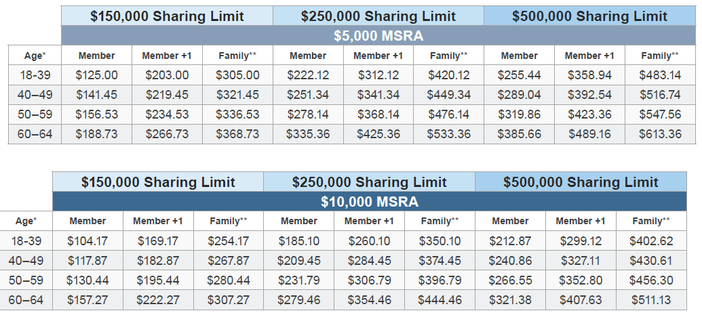Select $150,000 Sharing Limit header in top table

click(167, 16)
